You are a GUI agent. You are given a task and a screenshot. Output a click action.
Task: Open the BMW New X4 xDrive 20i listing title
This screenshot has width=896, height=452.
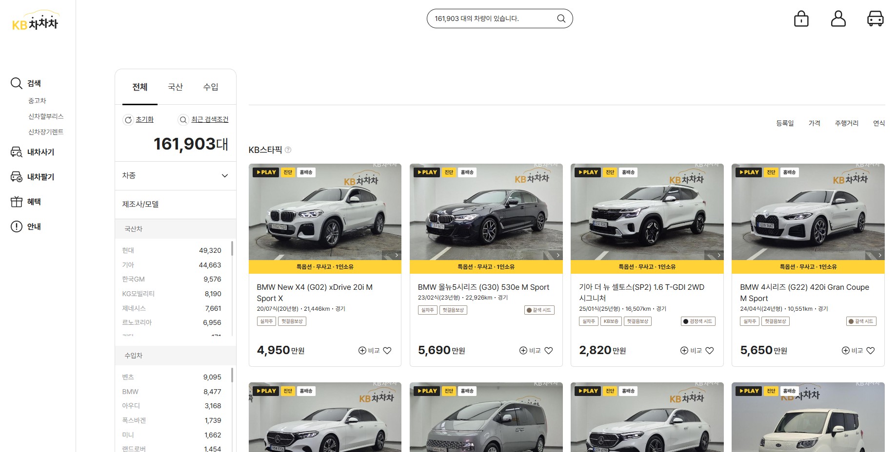tap(315, 293)
